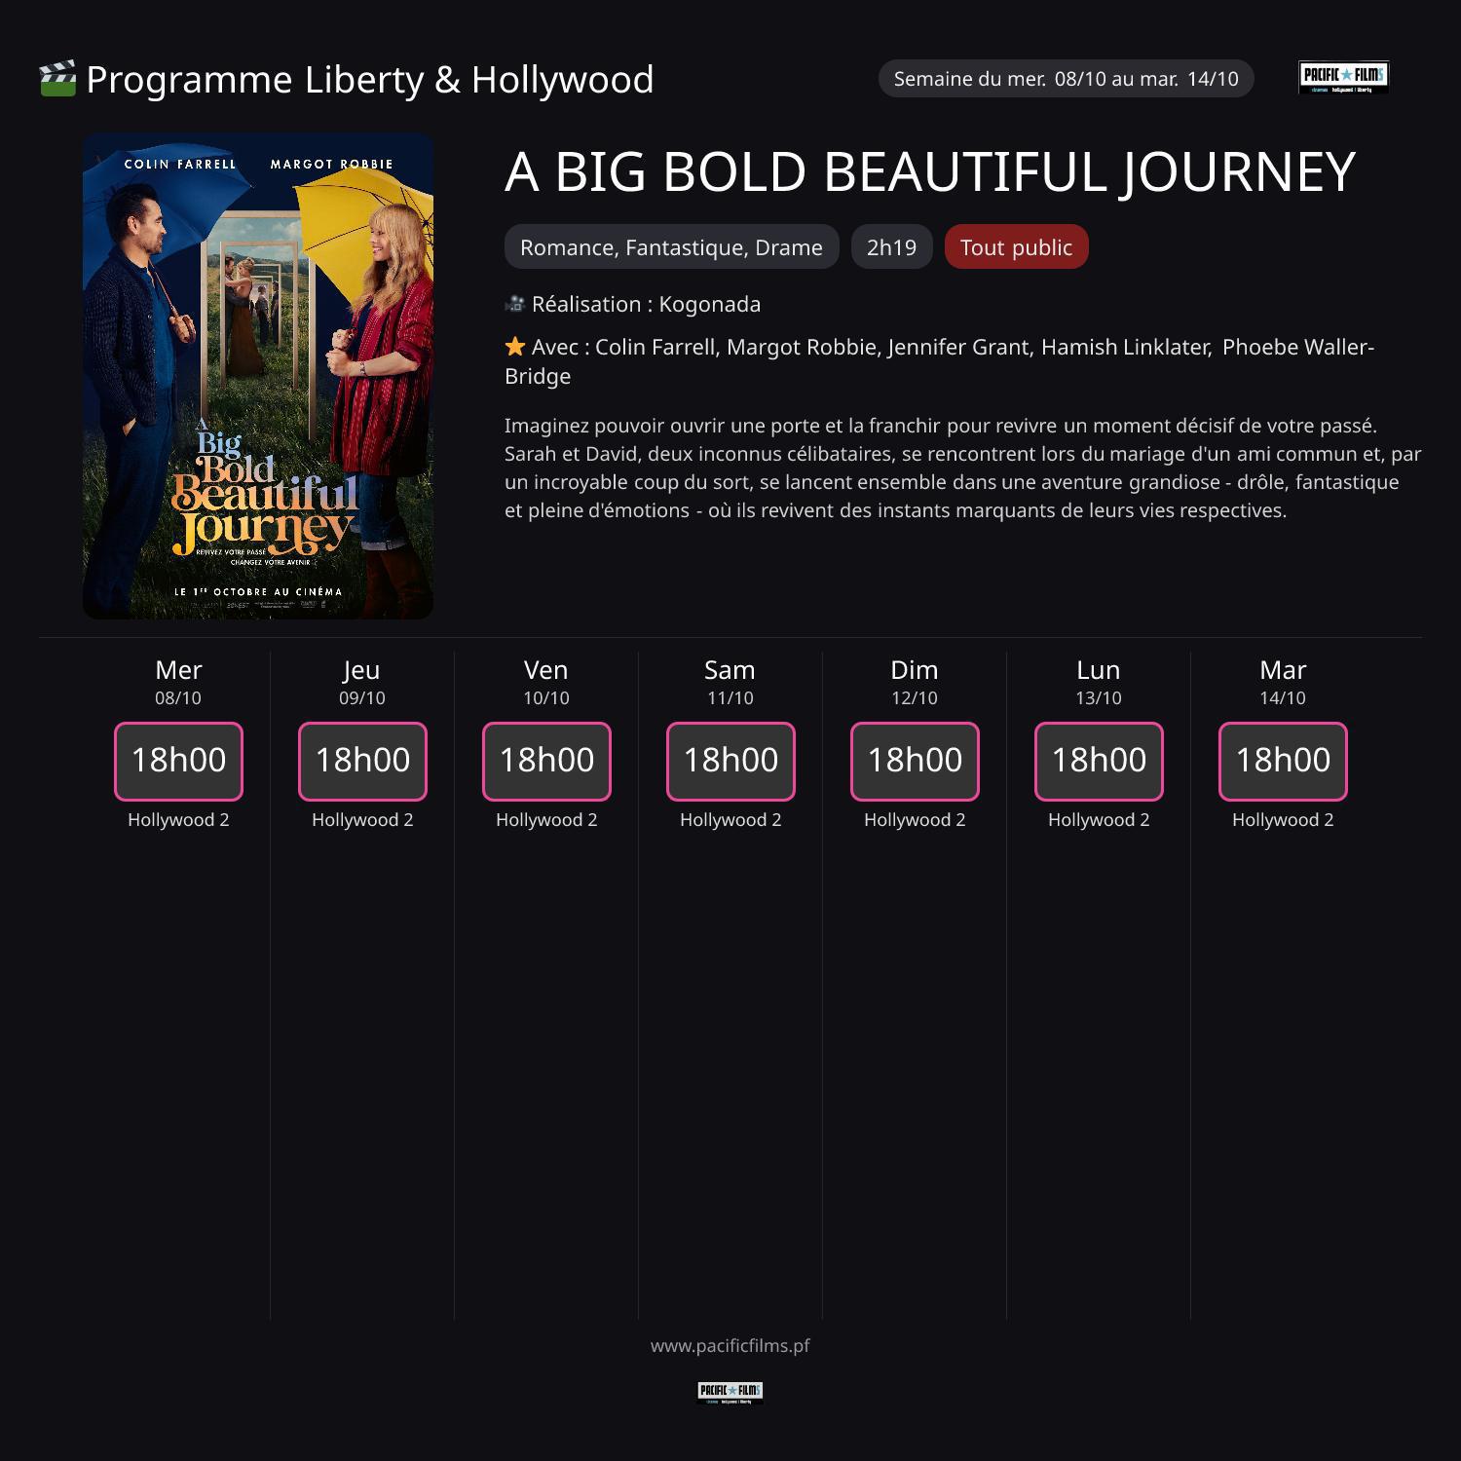Click the Tout public rating badge
This screenshot has width=1461, height=1461.
pos(1016,247)
